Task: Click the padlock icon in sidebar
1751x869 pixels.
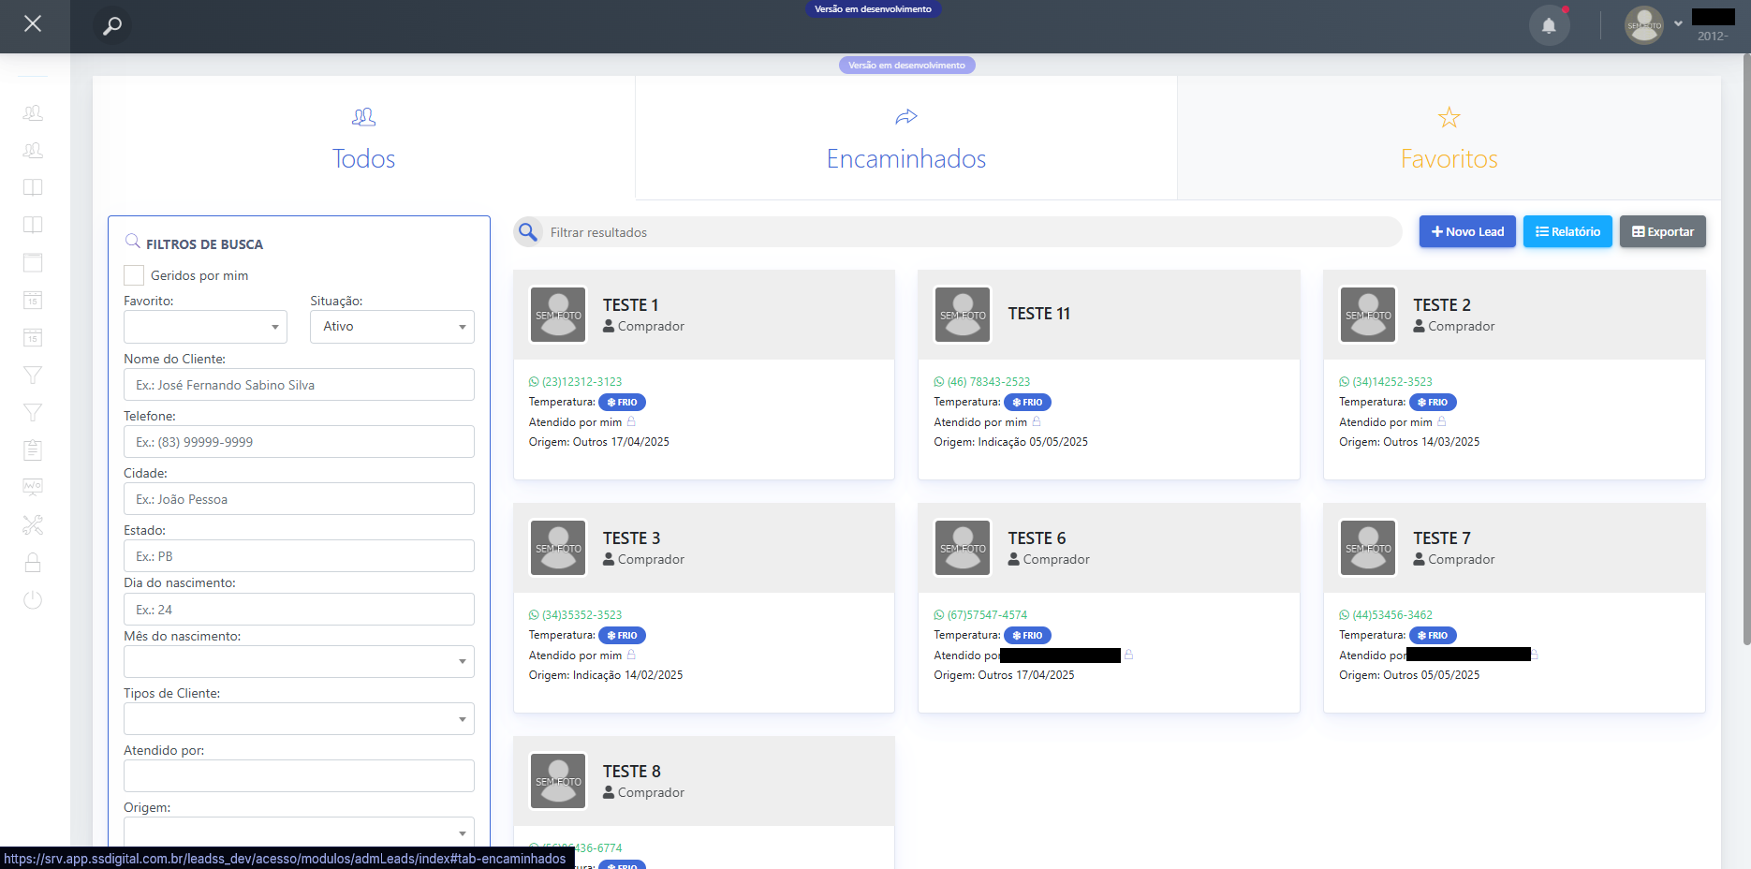Action: click(x=33, y=563)
